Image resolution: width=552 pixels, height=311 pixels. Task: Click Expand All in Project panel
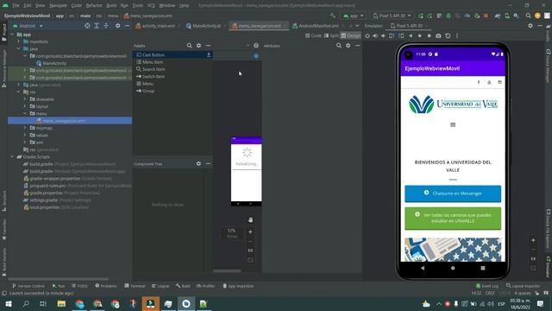click(97, 26)
